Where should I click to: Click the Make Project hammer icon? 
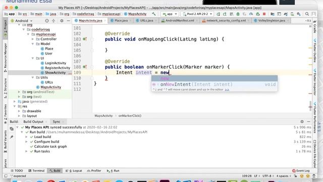153,14
